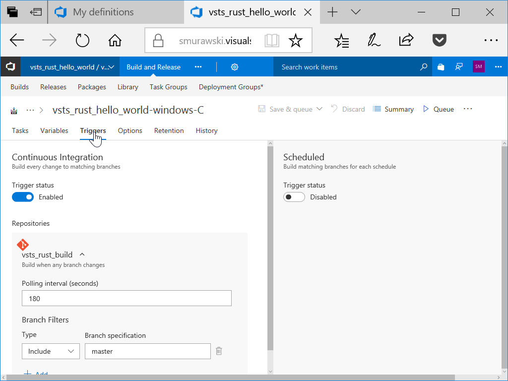Open reading view book icon
The width and height of the screenshot is (508, 381).
(271, 41)
